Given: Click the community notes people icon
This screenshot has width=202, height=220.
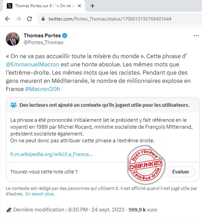Looking at the screenshot, I should 13,105.
